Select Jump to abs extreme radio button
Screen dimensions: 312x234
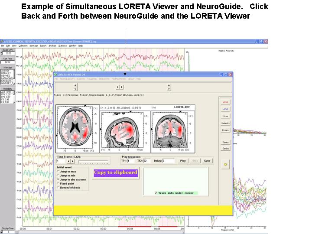coord(58,179)
